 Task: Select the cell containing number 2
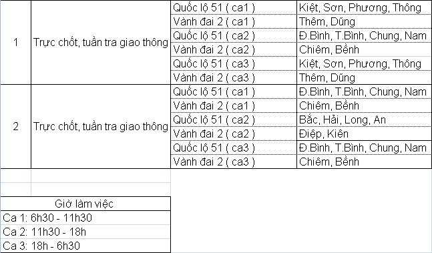[x=16, y=126]
